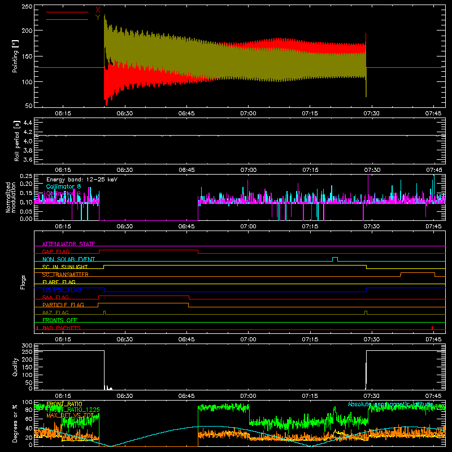Screen dimensions: 452x452
Task: Select the ECLIPSE_FLAG label
Action: tap(62, 290)
